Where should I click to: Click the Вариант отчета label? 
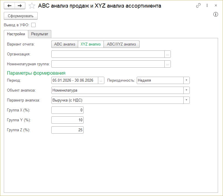point(21,44)
